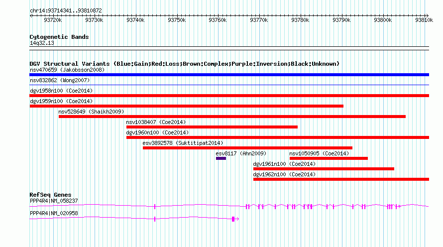
Task: Click the dgv1962n100 (Coe2014) label
Action: (285, 174)
